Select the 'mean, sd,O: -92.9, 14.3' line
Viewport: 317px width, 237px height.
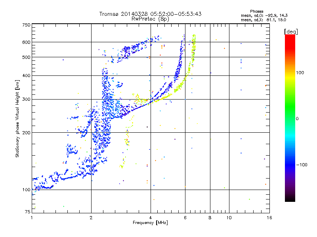264,15
